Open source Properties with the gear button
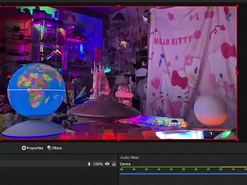The width and height of the screenshot is (247, 185). coord(32,148)
